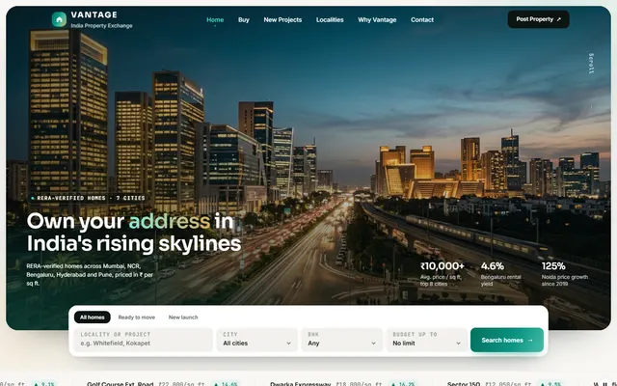The height and width of the screenshot is (386, 617).
Task: Click the Dwarka Expressway ticker item
Action: click(x=343, y=383)
